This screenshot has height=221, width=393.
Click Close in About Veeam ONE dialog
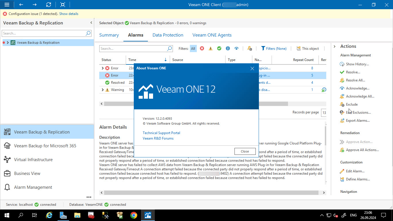245,151
